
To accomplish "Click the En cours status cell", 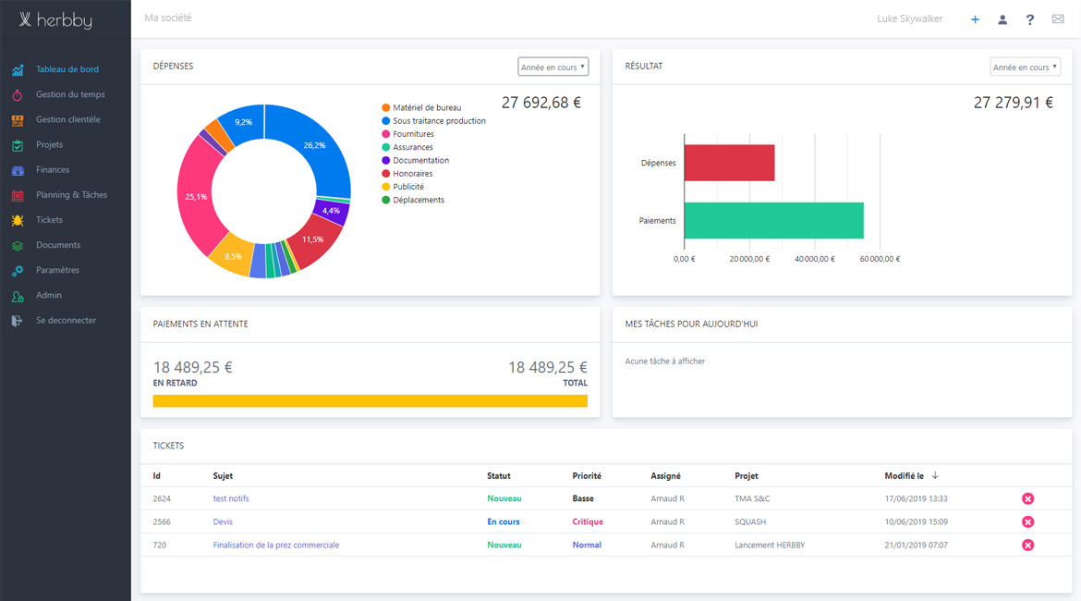I will point(504,521).
